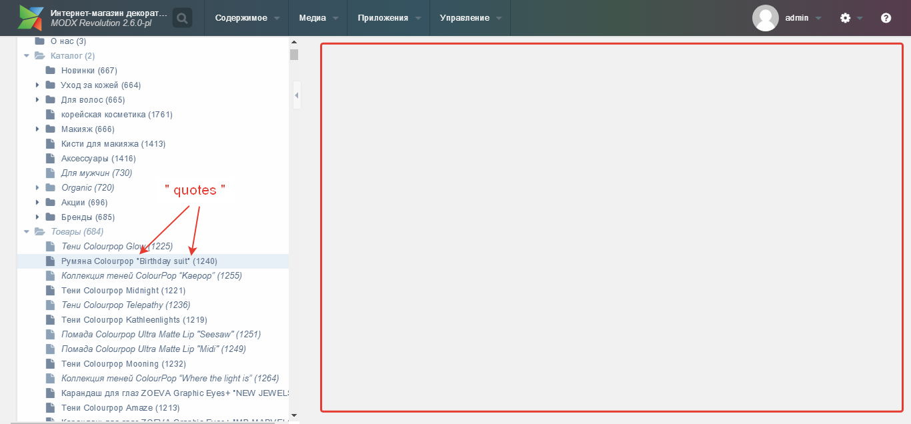Click document icon of Тени Colourpop Telepathy

click(x=50, y=305)
